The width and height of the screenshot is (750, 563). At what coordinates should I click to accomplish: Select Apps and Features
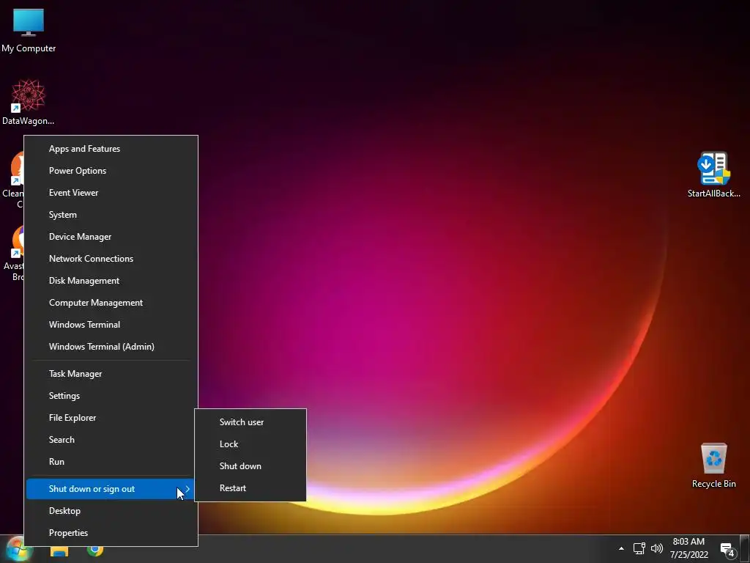[x=111, y=149]
